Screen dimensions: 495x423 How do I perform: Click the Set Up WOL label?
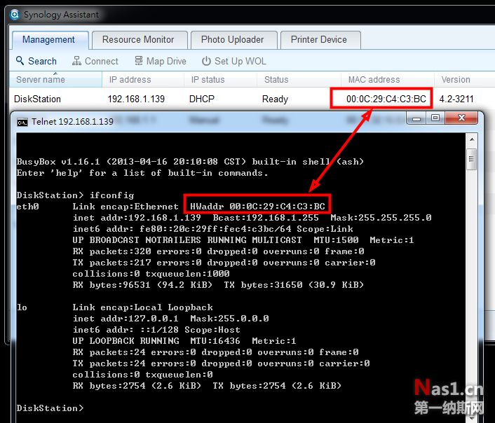click(x=240, y=61)
